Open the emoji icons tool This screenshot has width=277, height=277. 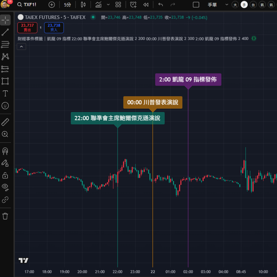coord(5,106)
